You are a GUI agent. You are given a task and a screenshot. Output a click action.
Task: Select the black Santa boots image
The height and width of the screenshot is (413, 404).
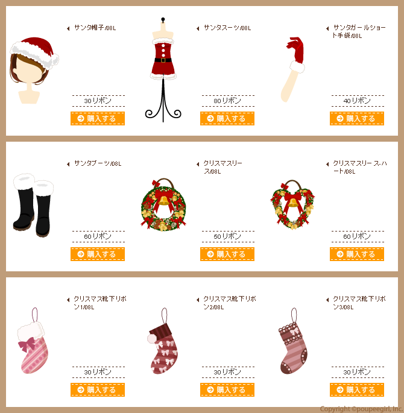point(33,205)
